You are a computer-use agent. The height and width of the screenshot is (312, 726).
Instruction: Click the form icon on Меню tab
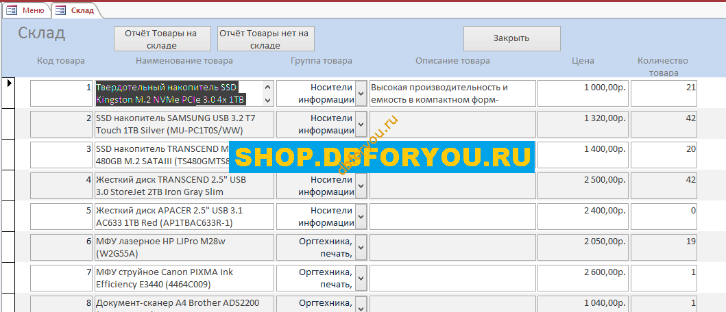[12, 10]
